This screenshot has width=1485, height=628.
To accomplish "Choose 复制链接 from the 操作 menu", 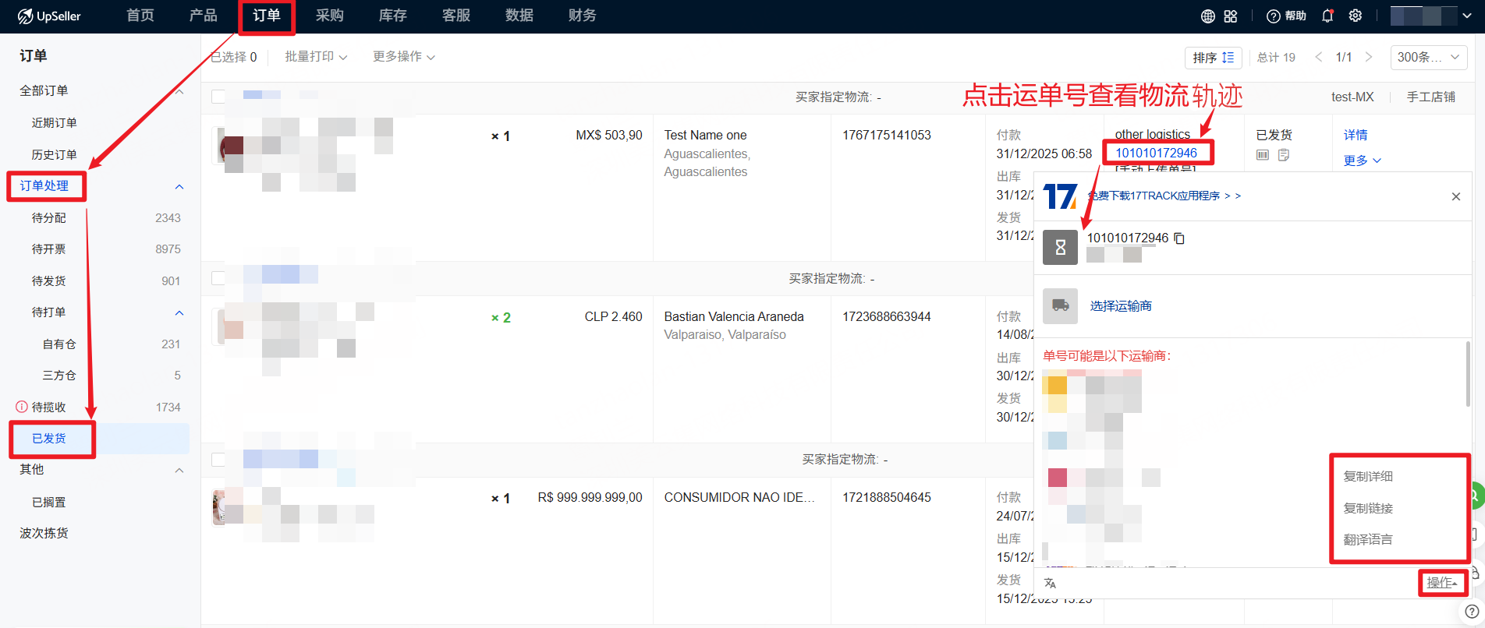I will tap(1368, 508).
